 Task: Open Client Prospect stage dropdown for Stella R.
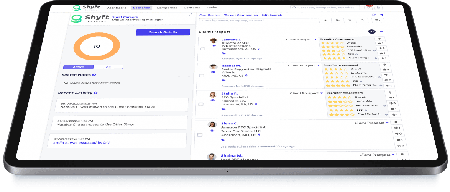point(306,93)
